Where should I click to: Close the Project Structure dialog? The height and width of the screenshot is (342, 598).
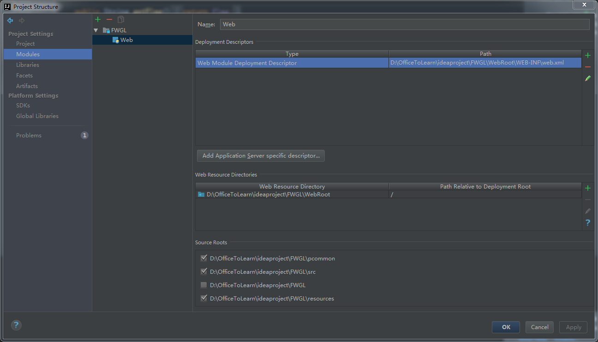click(x=584, y=5)
